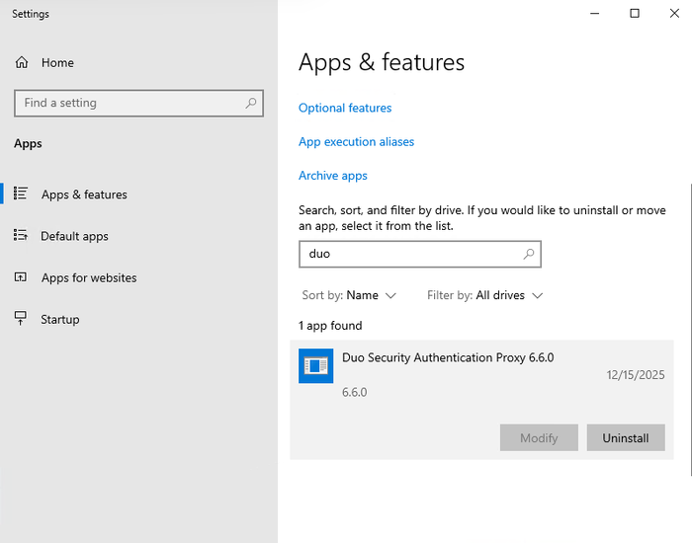
Task: Click the magnifier in Find a setting box
Action: tap(251, 103)
